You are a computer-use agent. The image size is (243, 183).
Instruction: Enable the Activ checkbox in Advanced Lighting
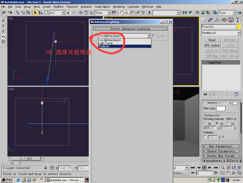point(154,36)
